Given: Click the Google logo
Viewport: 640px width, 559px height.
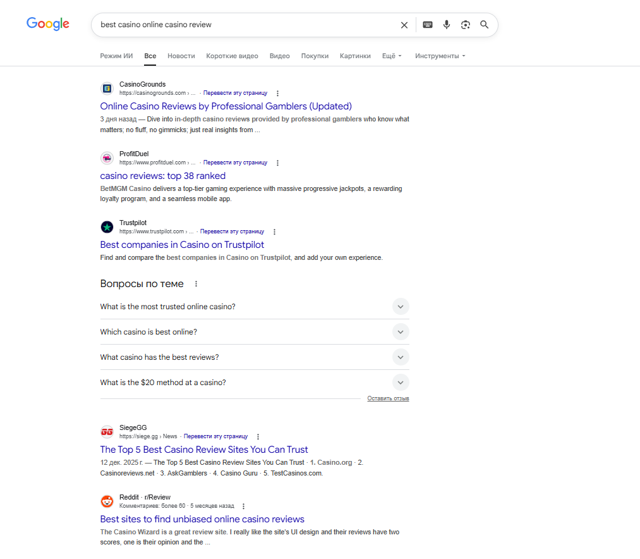Looking at the screenshot, I should coord(48,23).
